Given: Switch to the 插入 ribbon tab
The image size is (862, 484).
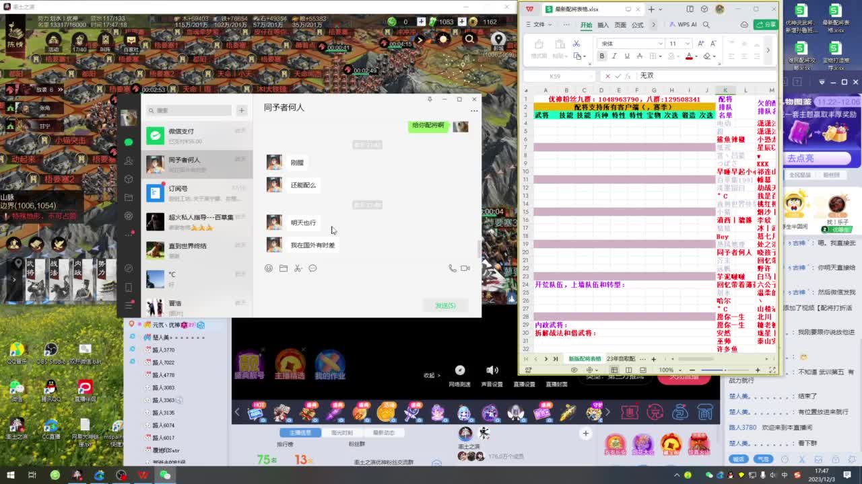Looking at the screenshot, I should click(x=603, y=25).
